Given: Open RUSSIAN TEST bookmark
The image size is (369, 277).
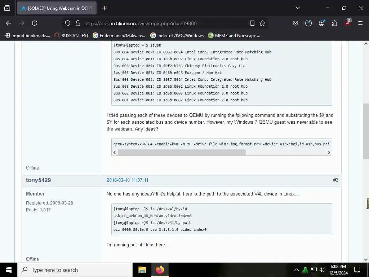Looking at the screenshot, I should coord(71,36).
